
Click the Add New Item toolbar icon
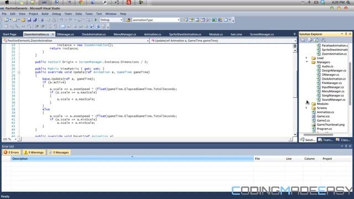[x=15, y=20]
